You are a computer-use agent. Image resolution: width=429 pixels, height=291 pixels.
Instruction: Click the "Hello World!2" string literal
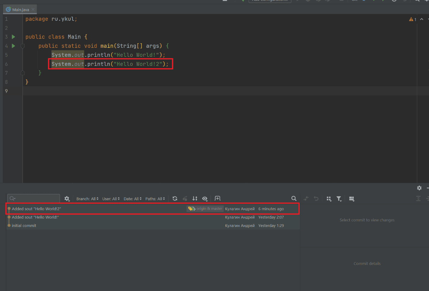tap(138, 64)
